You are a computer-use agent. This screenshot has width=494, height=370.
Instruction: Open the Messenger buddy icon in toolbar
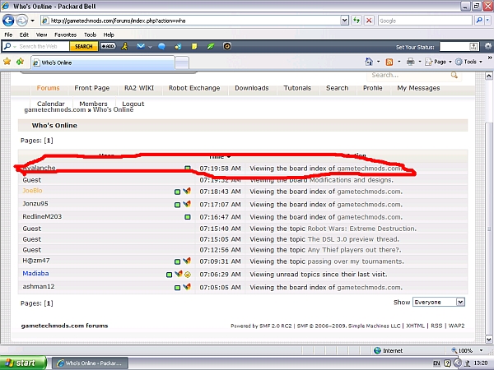124,46
